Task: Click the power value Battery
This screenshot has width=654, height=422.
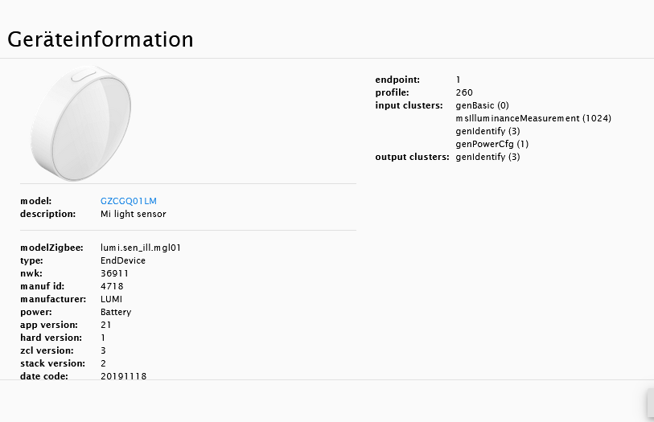Action: pos(116,312)
